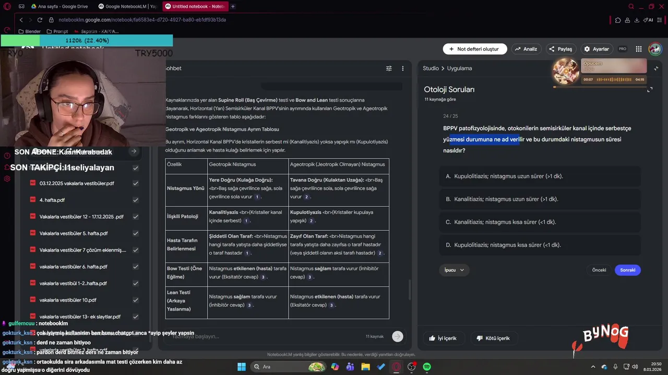Click the browser back arrow
The image size is (668, 375).
[x=21, y=20]
